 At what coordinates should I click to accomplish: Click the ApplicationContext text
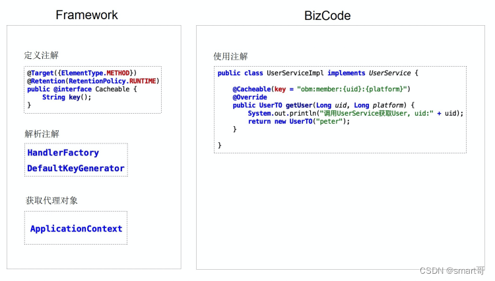point(76,229)
